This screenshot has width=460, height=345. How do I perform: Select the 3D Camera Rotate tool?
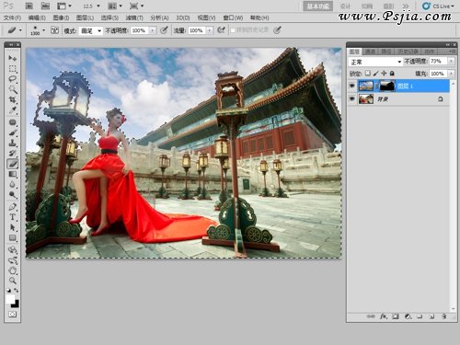click(12, 260)
